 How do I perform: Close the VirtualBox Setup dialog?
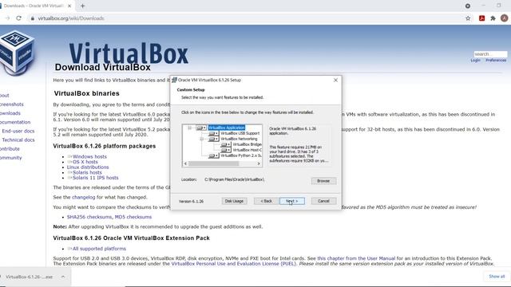[335, 80]
